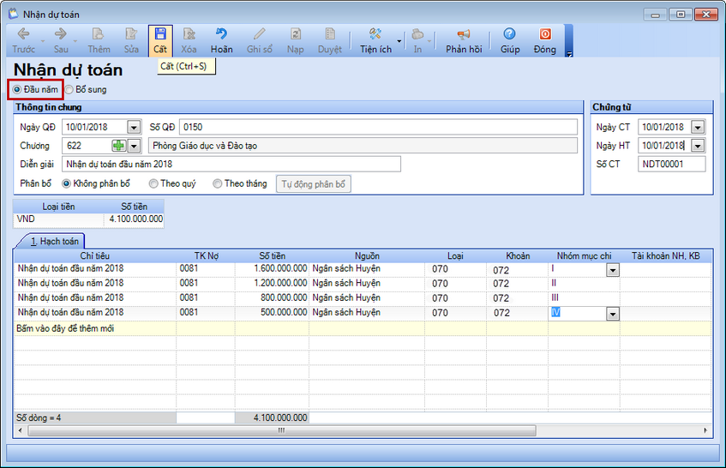Click the VND currency cell

(x=58, y=219)
